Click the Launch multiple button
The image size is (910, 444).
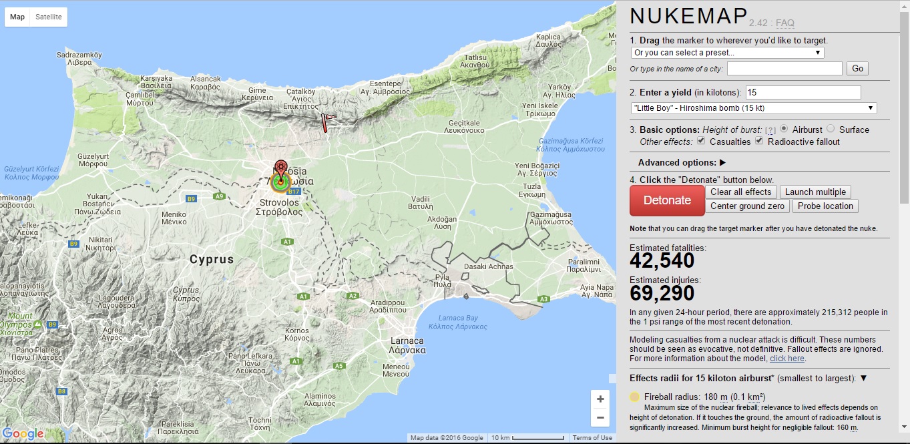point(815,192)
